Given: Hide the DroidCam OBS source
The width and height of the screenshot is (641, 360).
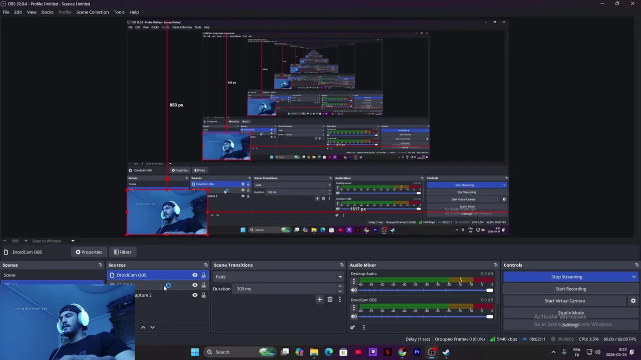Looking at the screenshot, I should coord(195,275).
